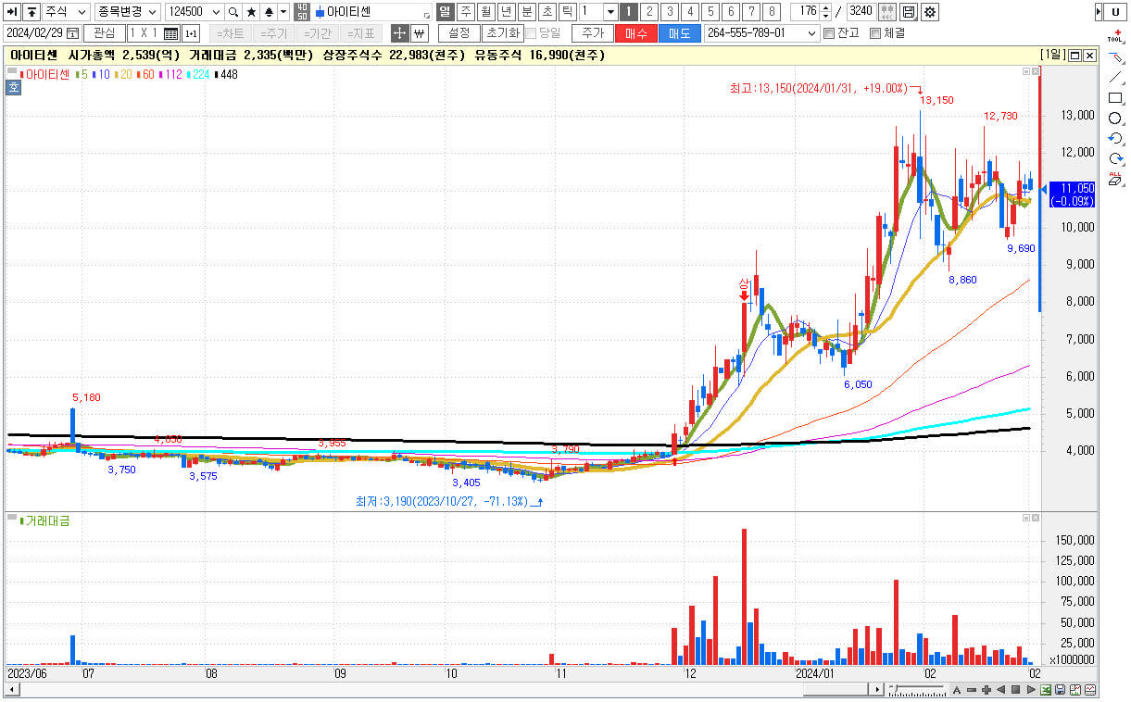1131x702 pixels.
Task: Toggle the 호 button on chart
Action: (13, 88)
